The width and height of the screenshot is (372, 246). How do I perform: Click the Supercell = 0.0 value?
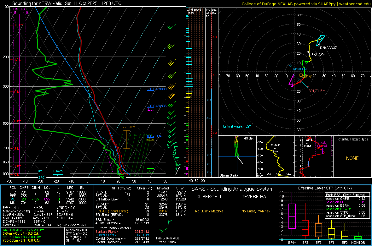(76, 230)
